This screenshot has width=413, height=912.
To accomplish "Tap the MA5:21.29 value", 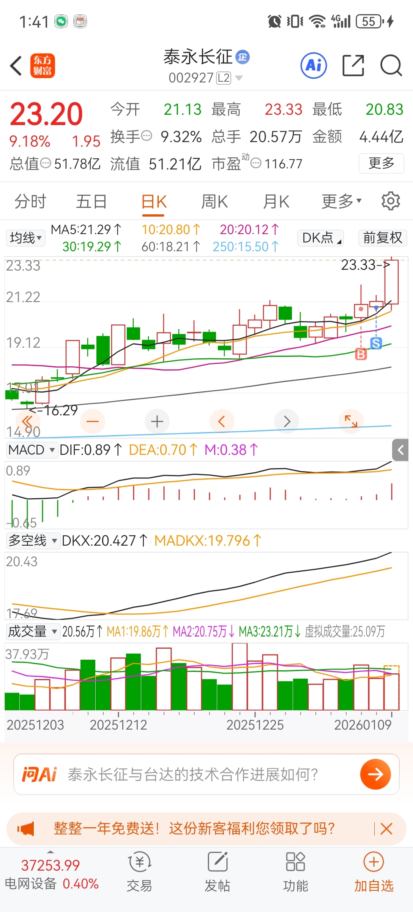I will (86, 230).
